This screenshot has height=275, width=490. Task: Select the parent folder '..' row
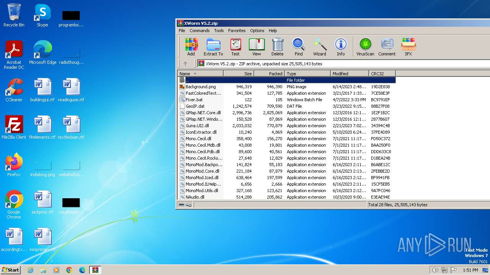[287, 80]
